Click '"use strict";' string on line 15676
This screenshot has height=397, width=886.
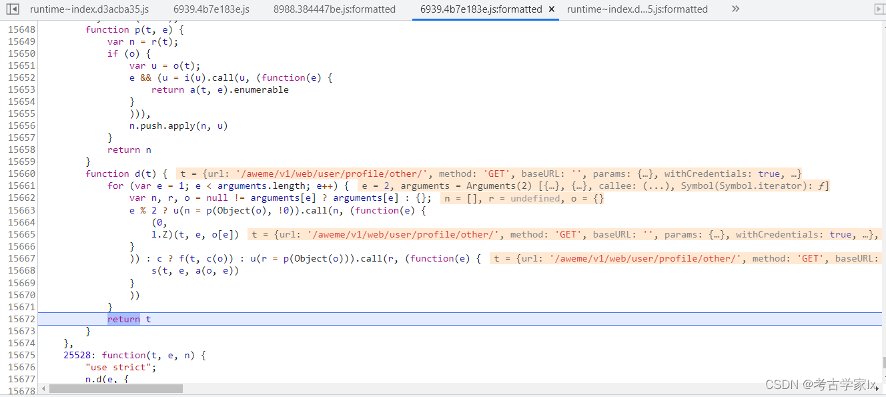[121, 367]
